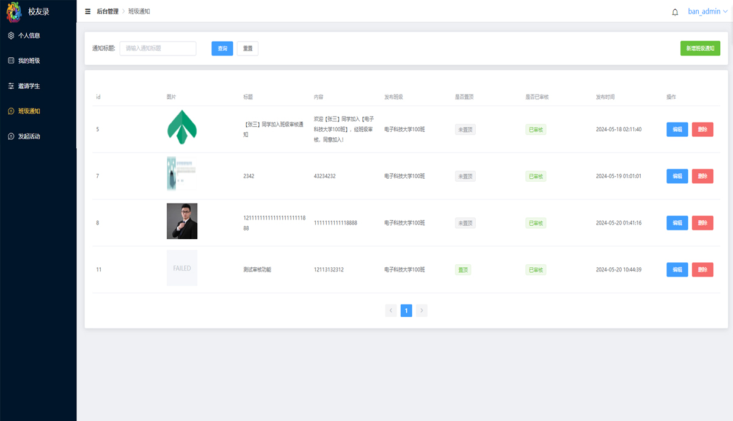733x421 pixels.
Task: Click the sliders icon beside 邀请学生
Action: 11,86
